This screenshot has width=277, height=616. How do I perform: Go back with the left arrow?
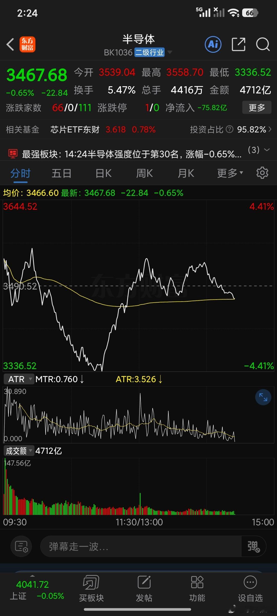point(10,44)
